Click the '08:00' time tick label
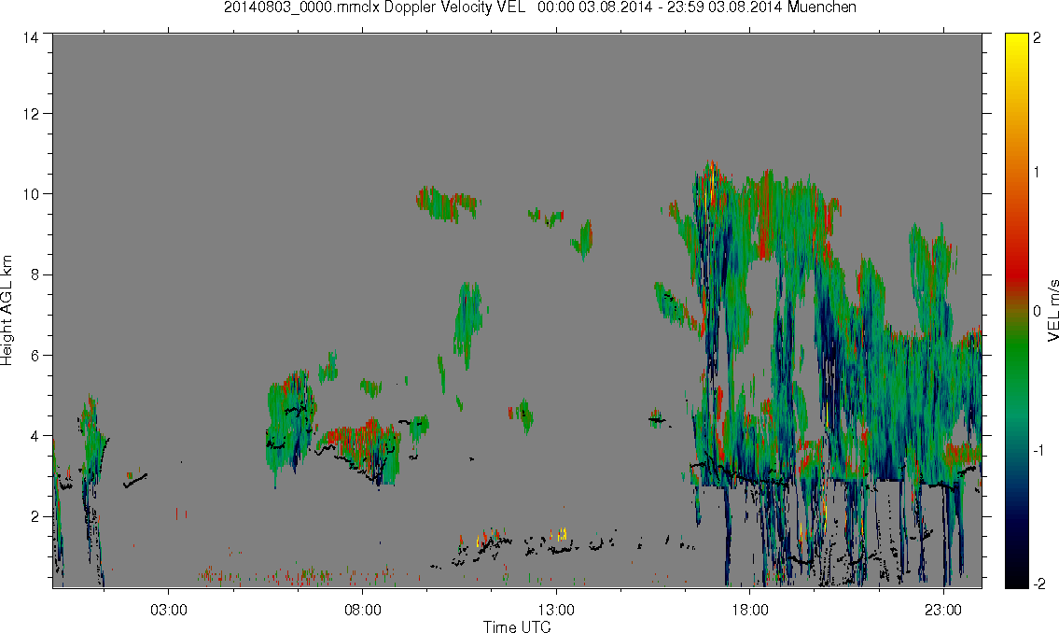 tap(363, 610)
